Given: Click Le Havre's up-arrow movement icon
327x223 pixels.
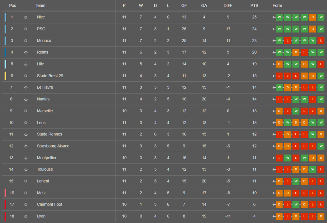Looking at the screenshot, I should pos(26,88).
